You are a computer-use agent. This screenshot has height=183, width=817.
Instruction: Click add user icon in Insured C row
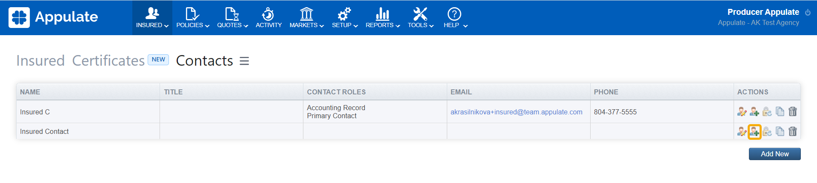754,112
